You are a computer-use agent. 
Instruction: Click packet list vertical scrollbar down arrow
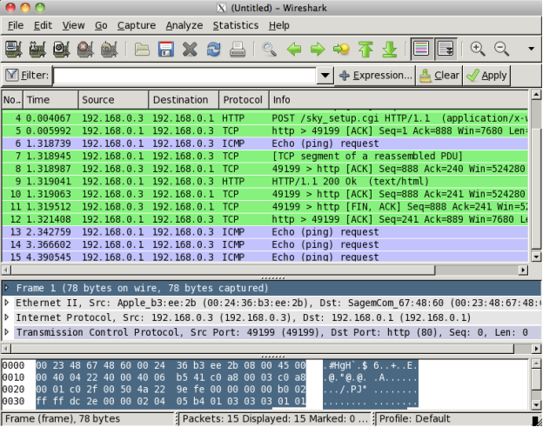pyautogui.click(x=536, y=257)
